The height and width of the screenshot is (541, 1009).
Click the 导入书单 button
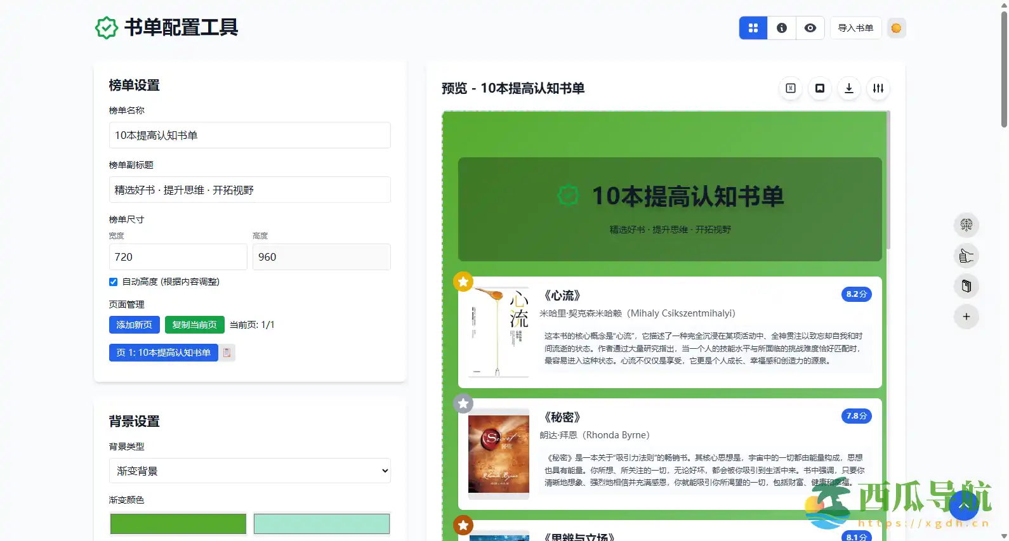click(855, 28)
